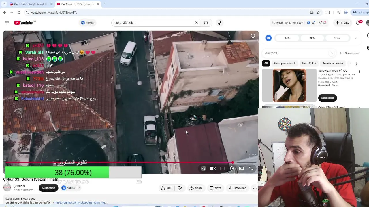Open 'Suno v5.5: More of You' title
Screen dimensions: 369x207
click(x=333, y=71)
